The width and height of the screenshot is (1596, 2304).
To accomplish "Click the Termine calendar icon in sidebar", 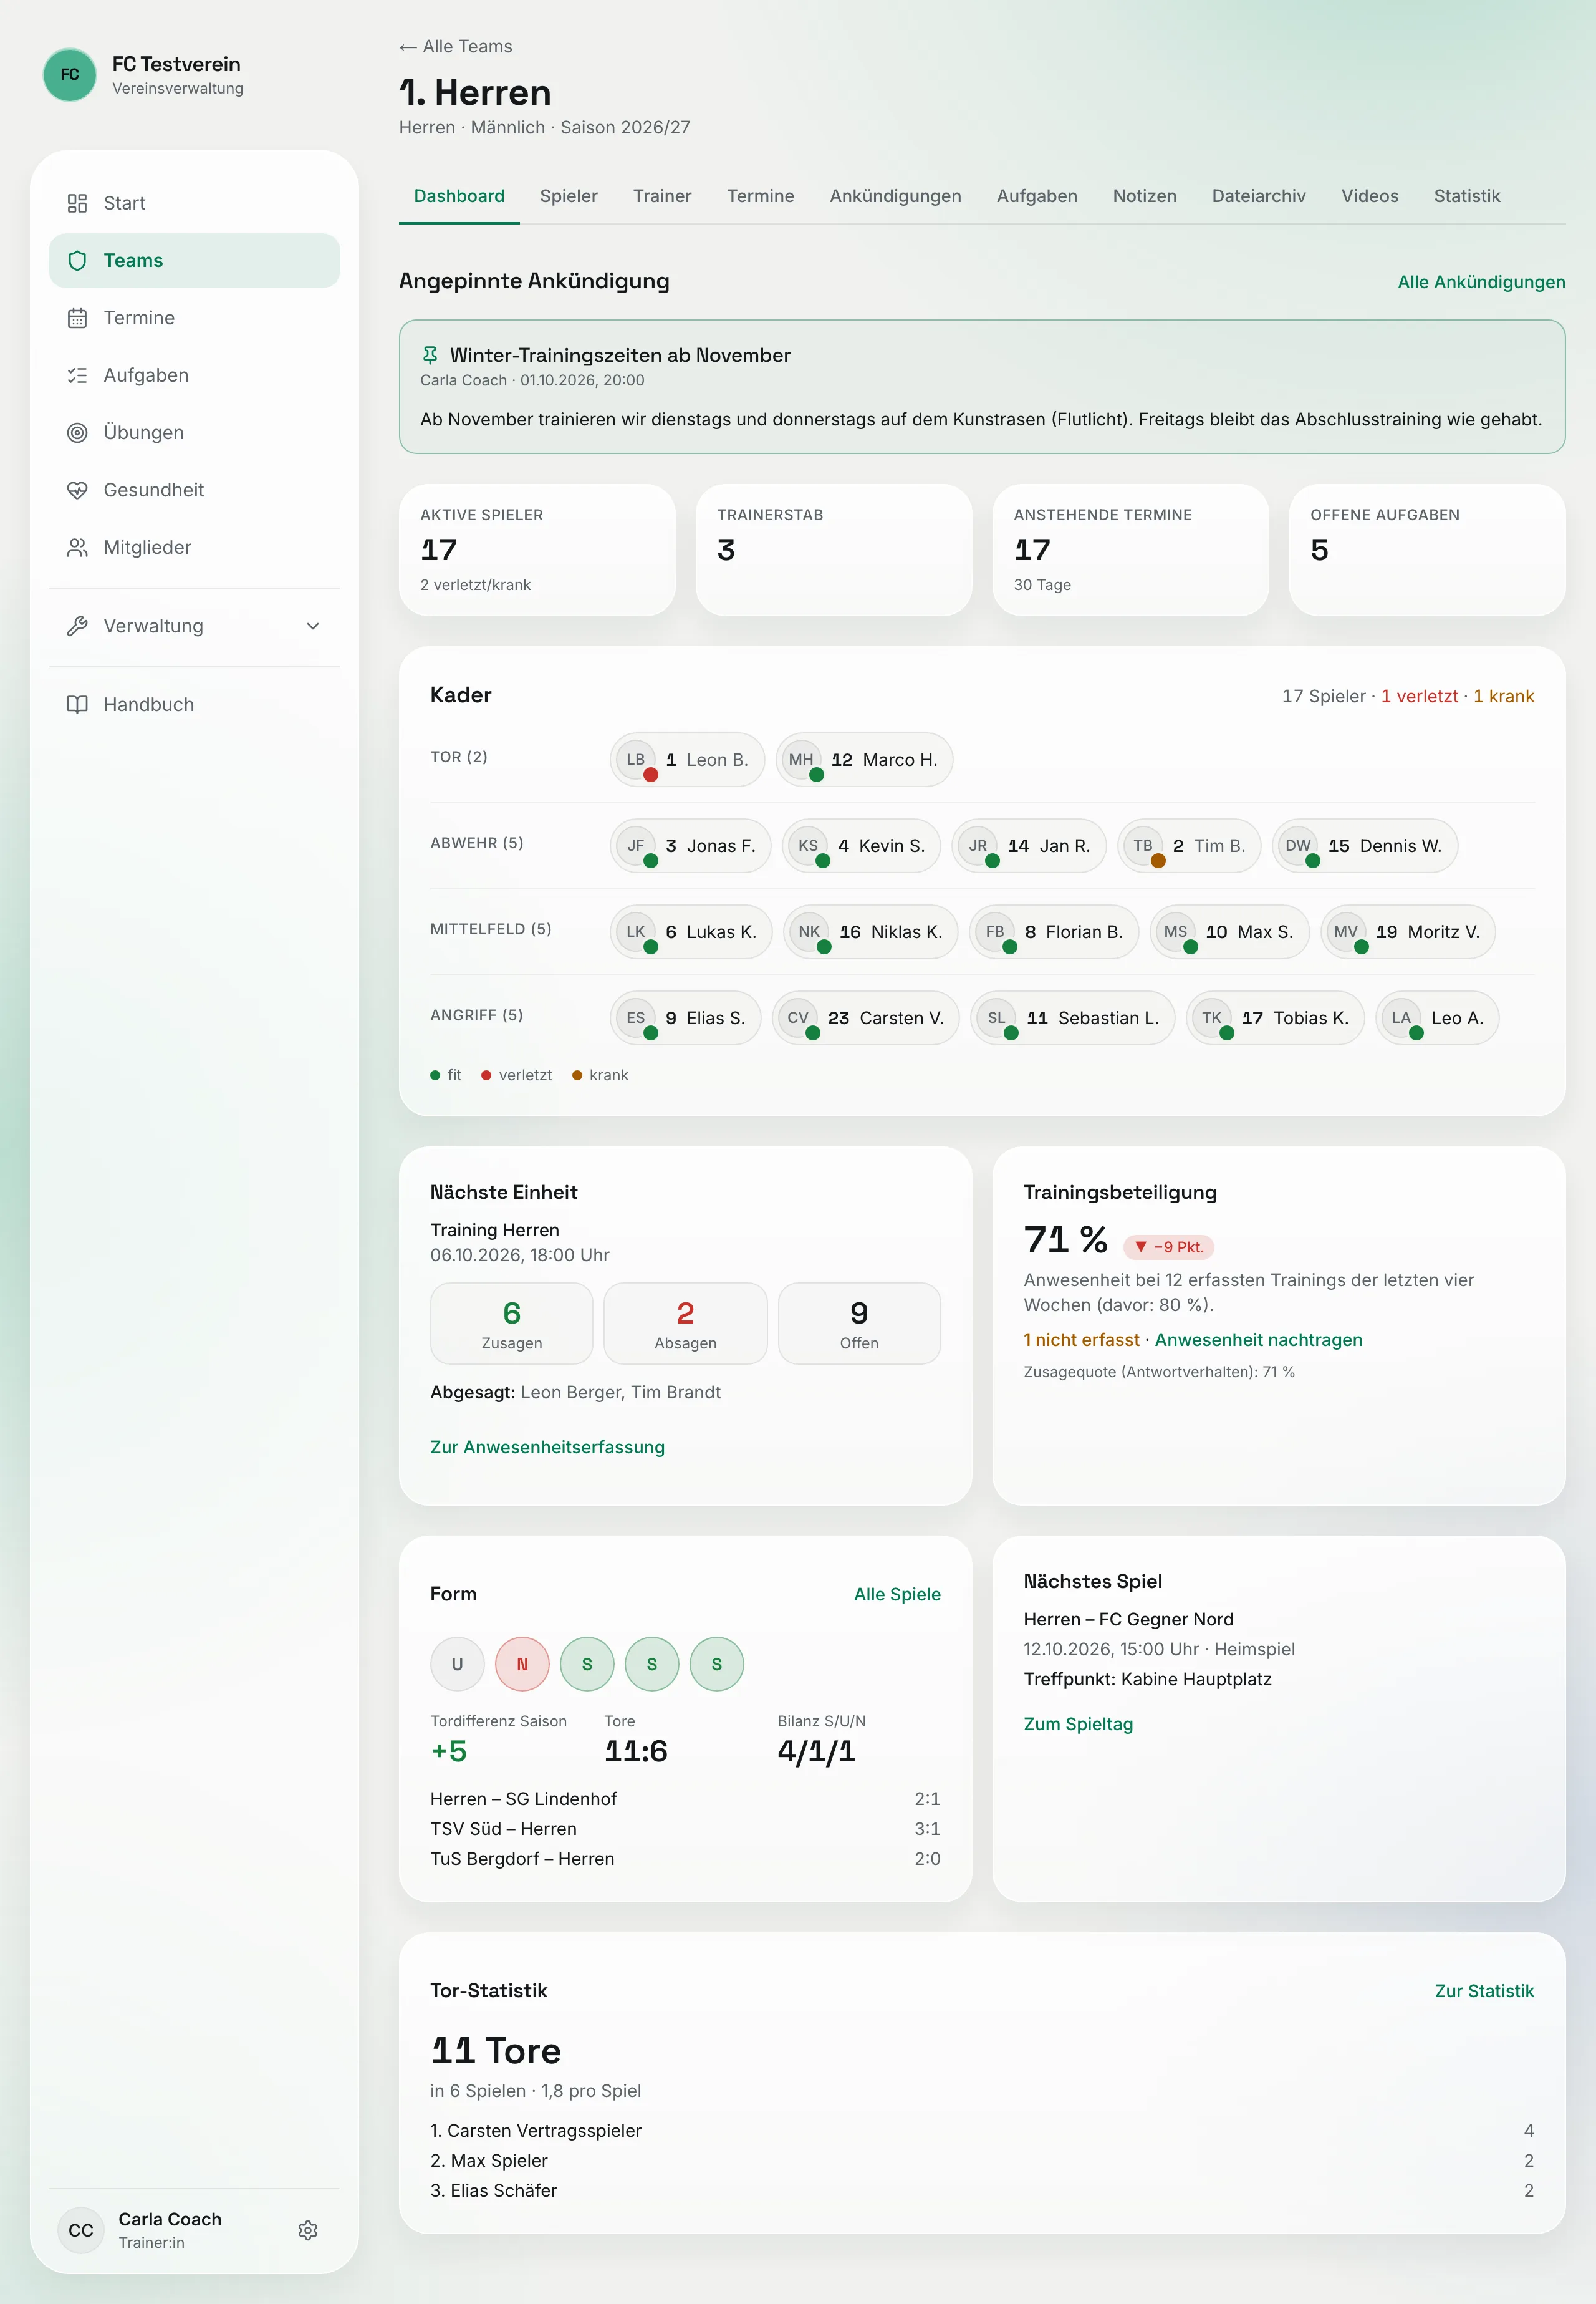I will click(77, 318).
